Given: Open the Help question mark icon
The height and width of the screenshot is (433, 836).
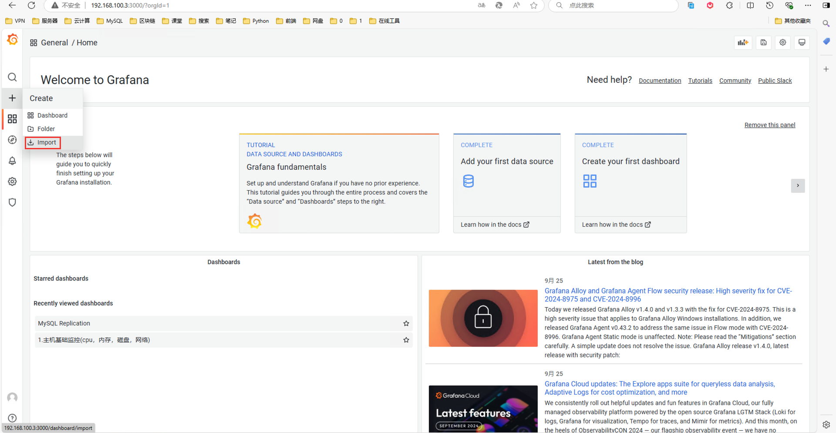Looking at the screenshot, I should pyautogui.click(x=12, y=418).
